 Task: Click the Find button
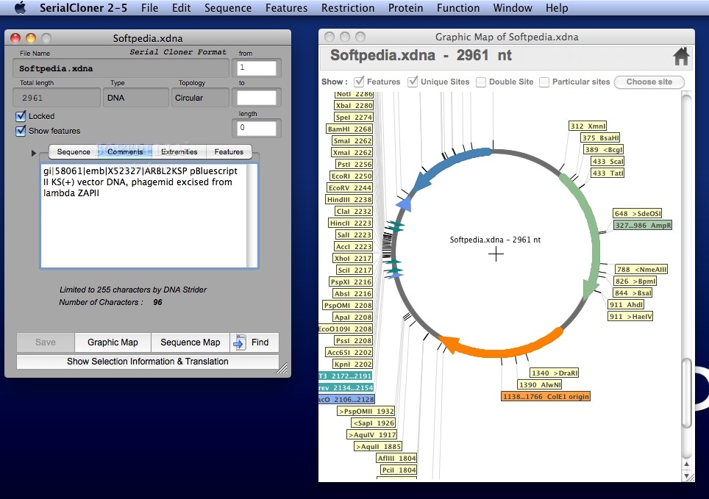(x=254, y=342)
